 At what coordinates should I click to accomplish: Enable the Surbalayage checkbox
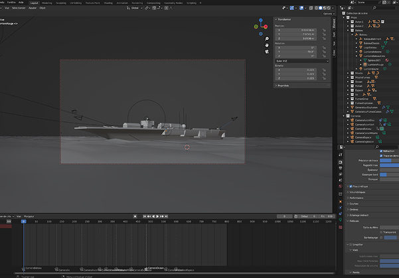(x=381, y=238)
